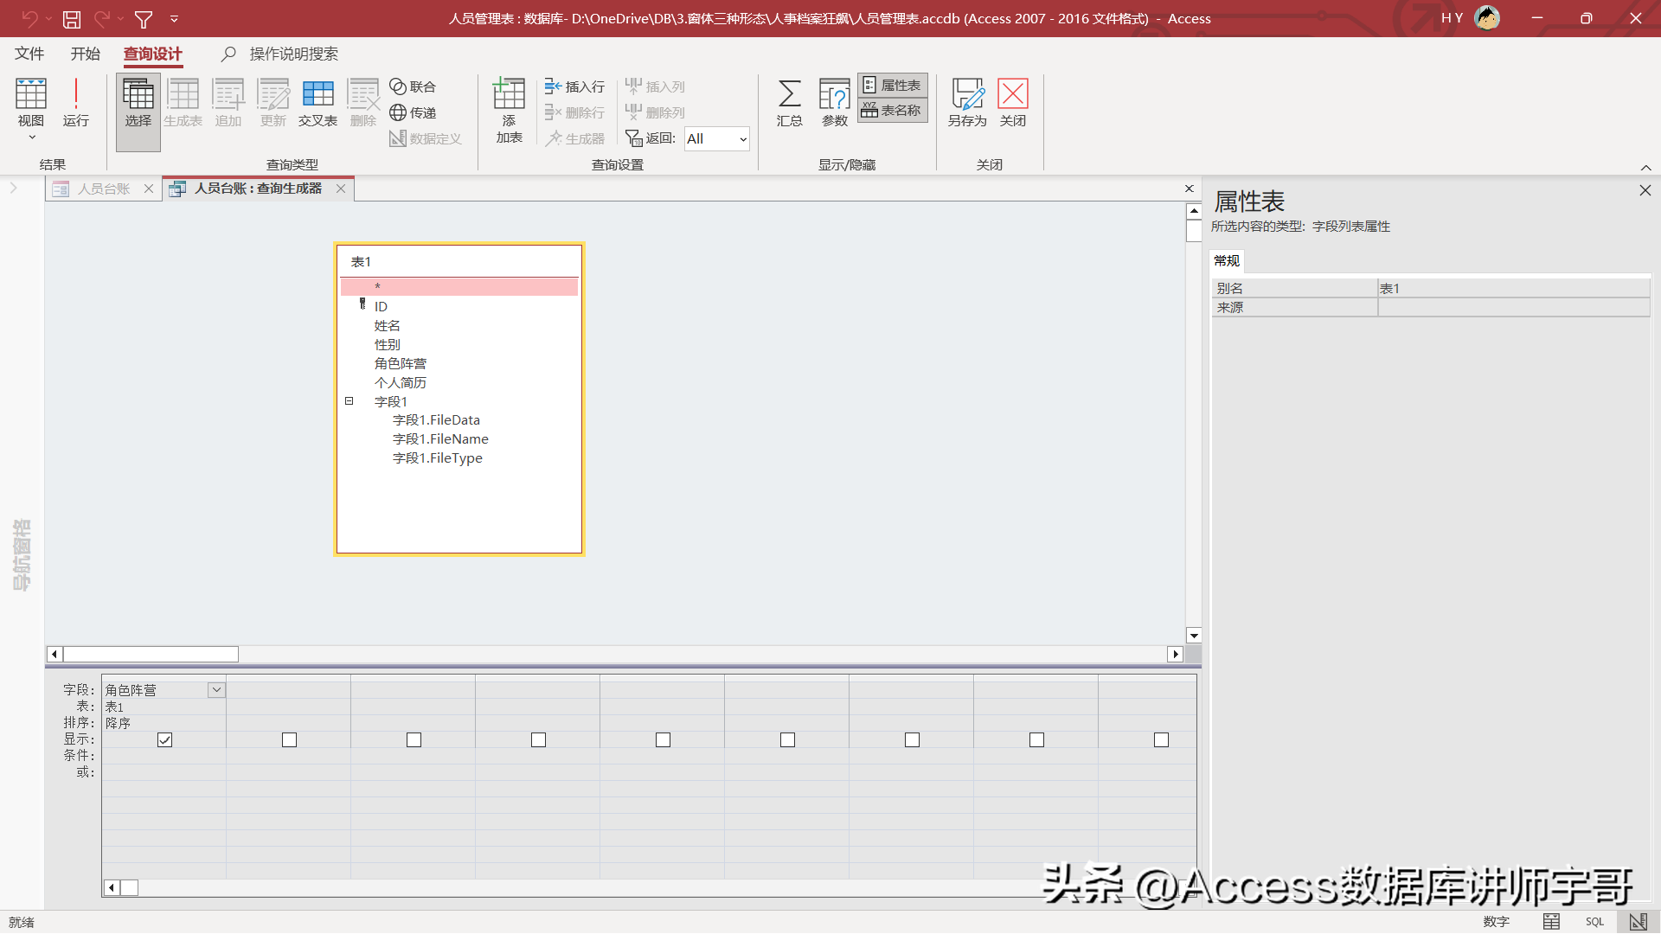Check 显示 box in second grid column

[x=289, y=740]
